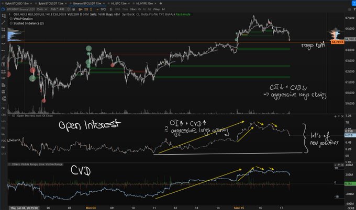Select the horizontal lines/levels tool
The image size is (356, 210).
(4, 37)
